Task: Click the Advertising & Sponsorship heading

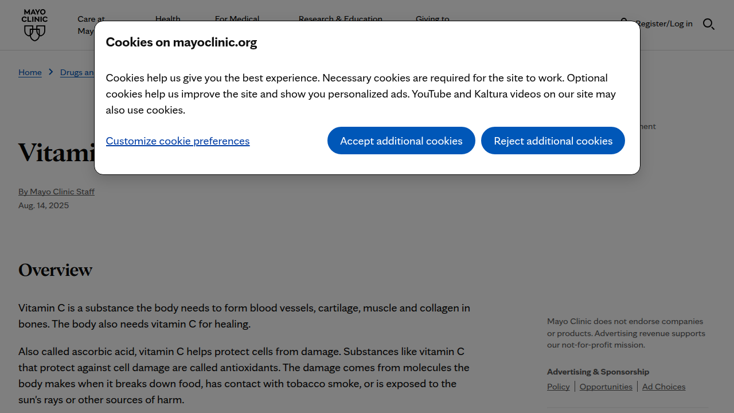Action: pos(598,372)
